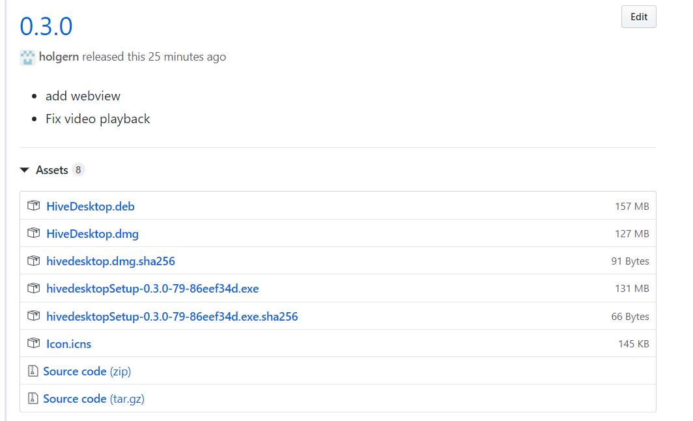The width and height of the screenshot is (693, 421).
Task: Click the 'Fix video playback' release note
Action: tap(98, 119)
